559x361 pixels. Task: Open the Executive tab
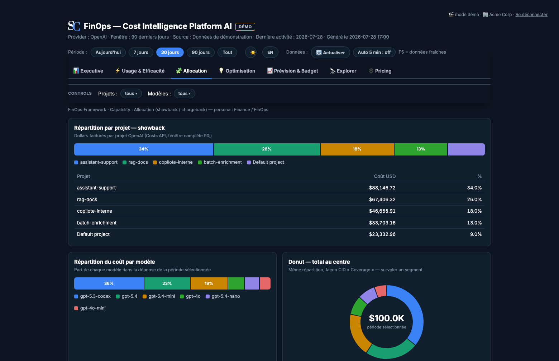[x=88, y=71]
